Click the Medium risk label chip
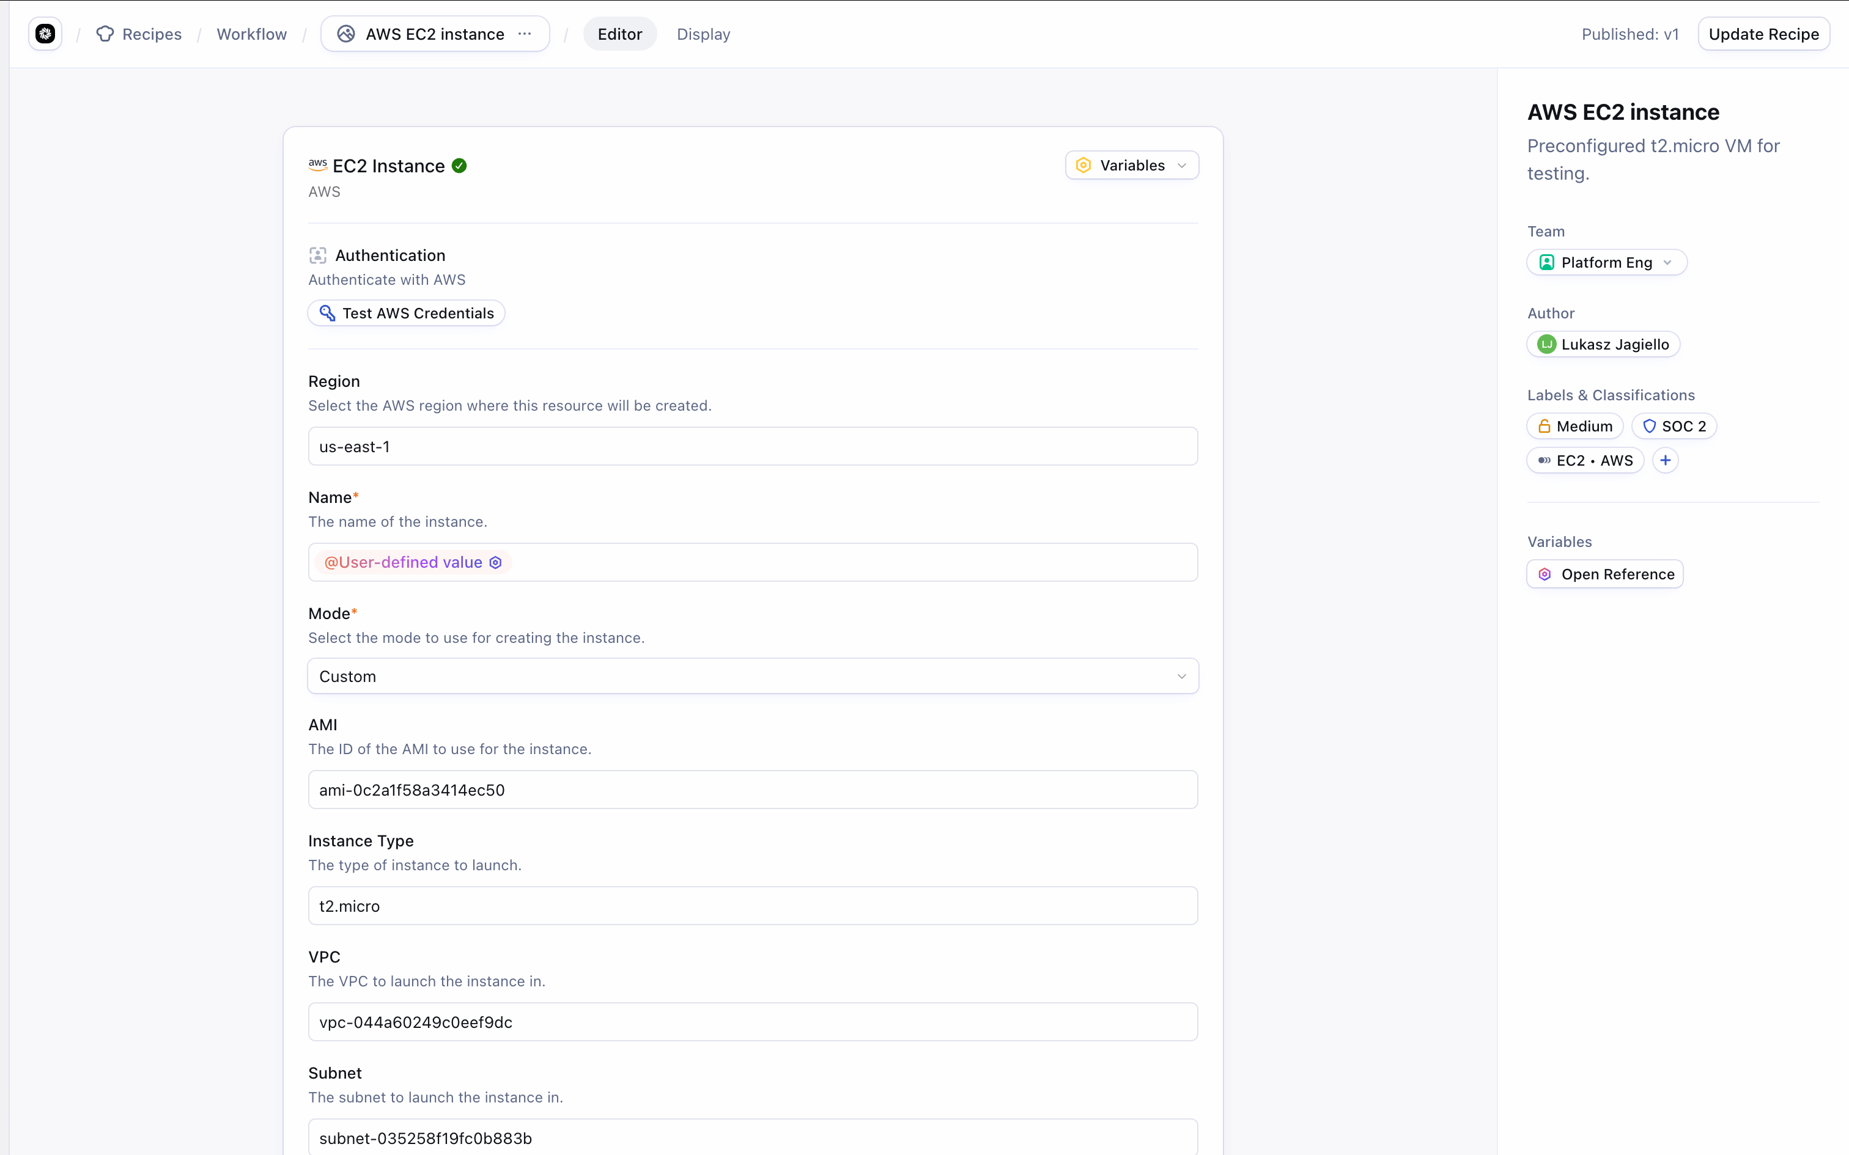The image size is (1849, 1155). pos(1574,427)
